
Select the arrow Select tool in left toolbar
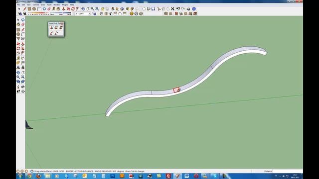(x=18, y=20)
